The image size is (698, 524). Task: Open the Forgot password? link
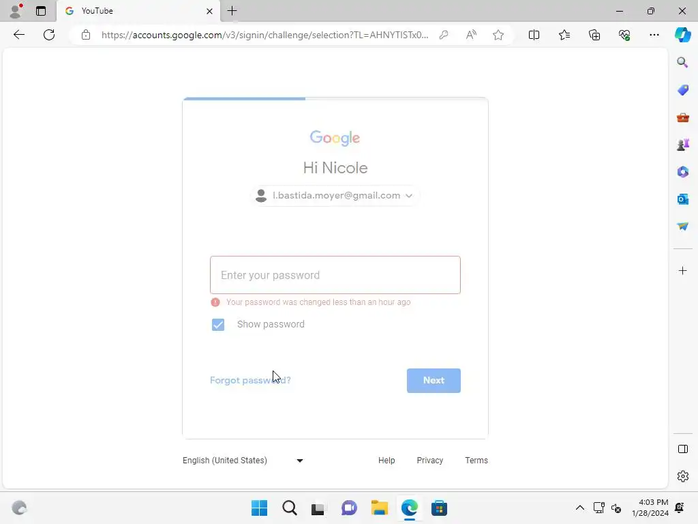250,381
